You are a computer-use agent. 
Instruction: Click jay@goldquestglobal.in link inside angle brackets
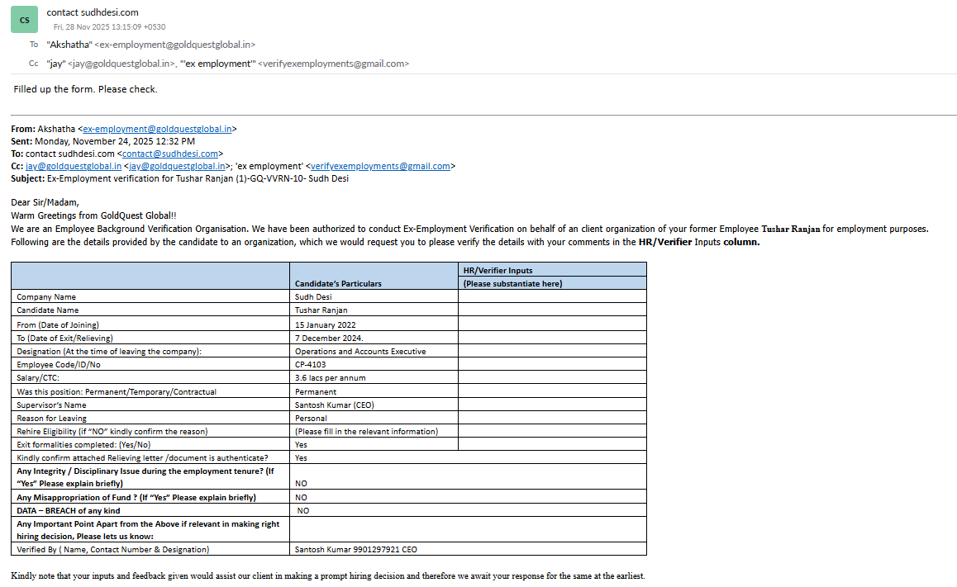pos(176,166)
